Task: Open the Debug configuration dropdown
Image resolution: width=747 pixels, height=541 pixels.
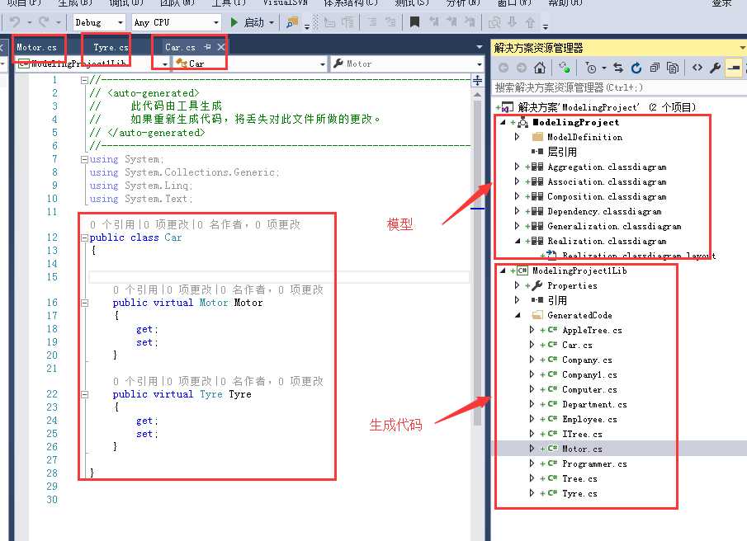Action: pos(98,22)
